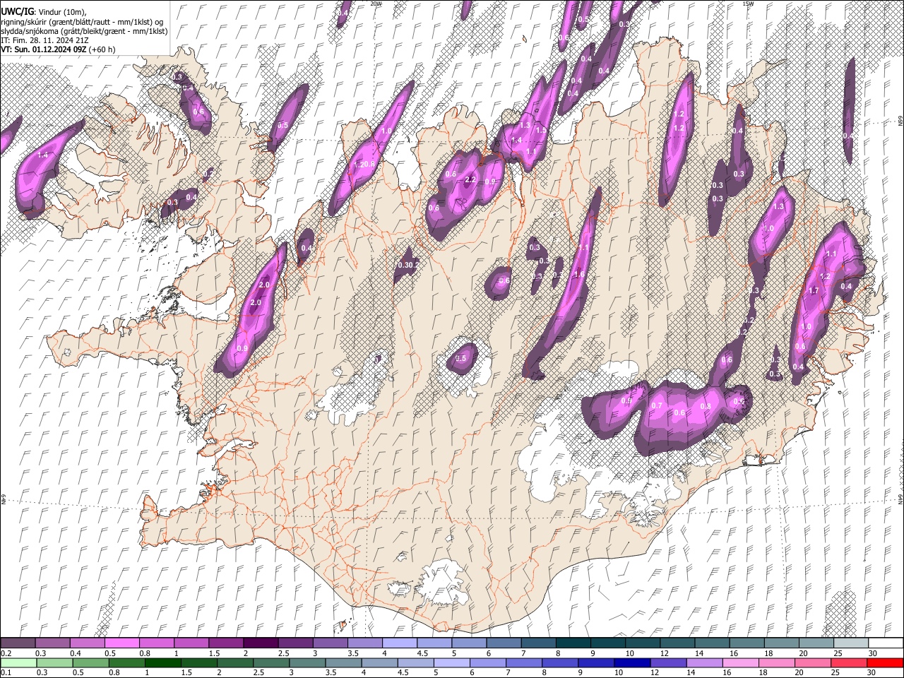Click the '15W' longitude label

748,4
